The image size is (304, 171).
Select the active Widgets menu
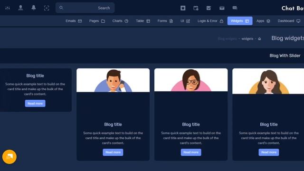tap(240, 21)
